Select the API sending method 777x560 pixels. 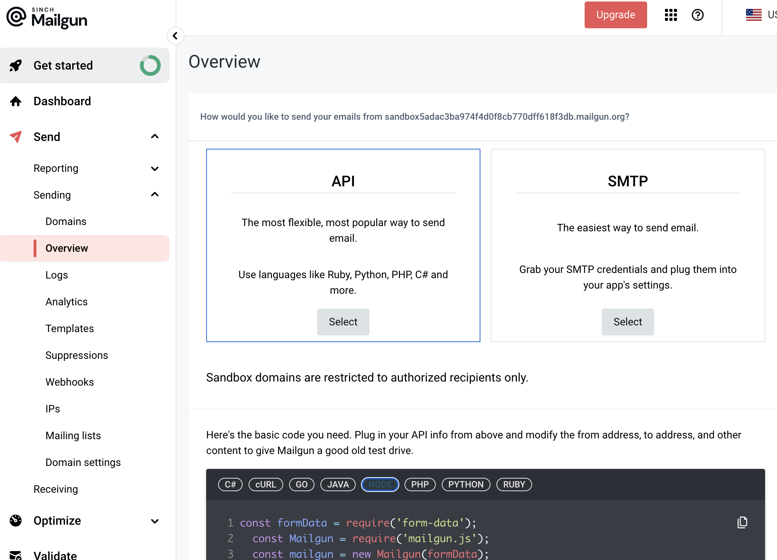click(343, 322)
